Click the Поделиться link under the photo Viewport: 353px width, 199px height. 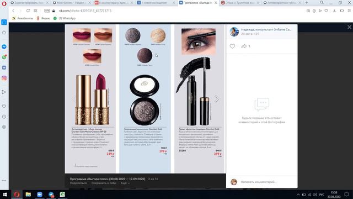(78, 183)
